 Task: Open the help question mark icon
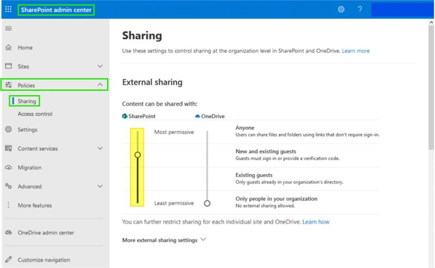(x=360, y=9)
